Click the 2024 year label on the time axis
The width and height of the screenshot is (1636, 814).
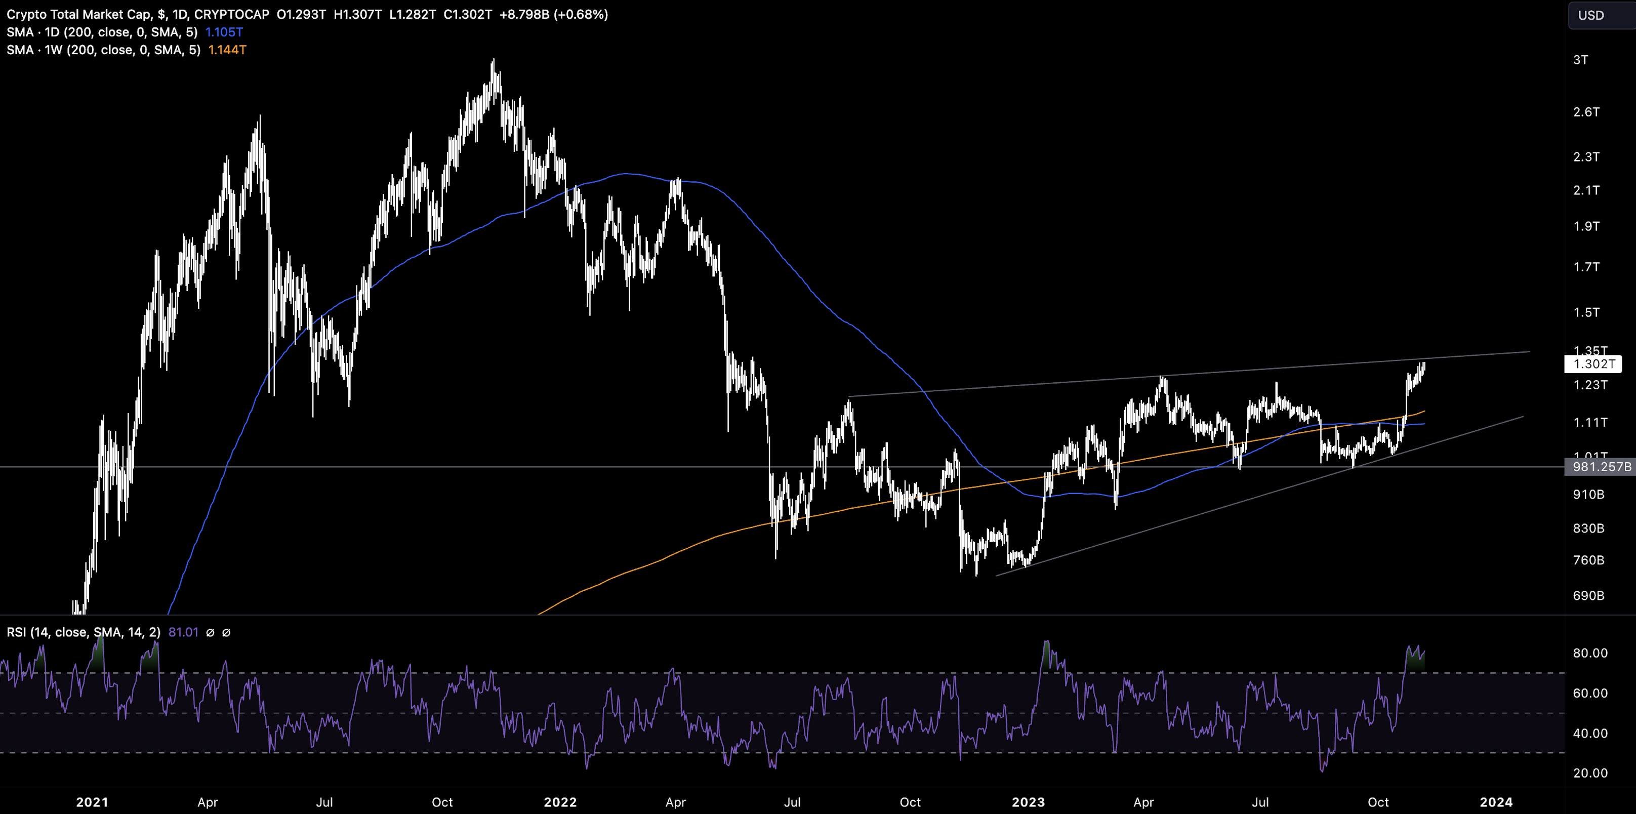click(1496, 802)
